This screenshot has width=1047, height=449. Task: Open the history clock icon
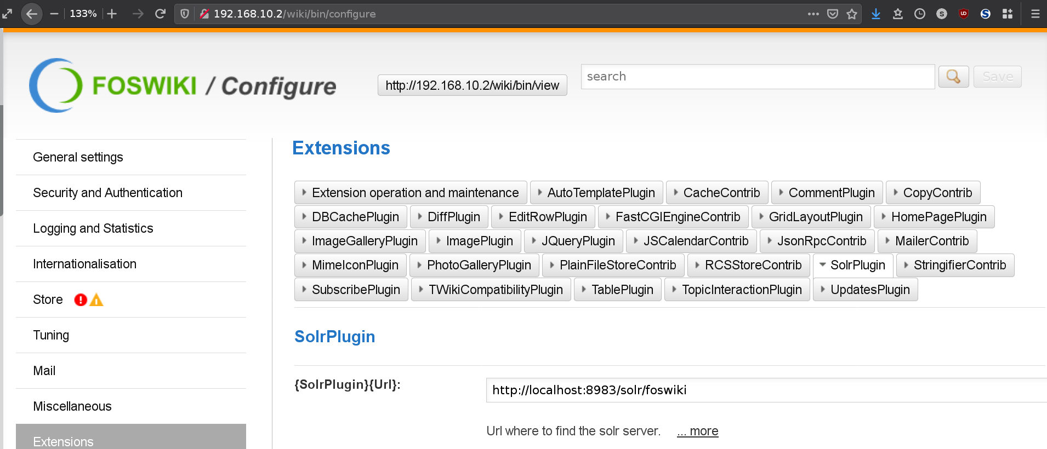point(920,14)
